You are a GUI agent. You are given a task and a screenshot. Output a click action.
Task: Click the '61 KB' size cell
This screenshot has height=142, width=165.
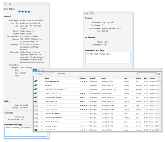[146, 126]
